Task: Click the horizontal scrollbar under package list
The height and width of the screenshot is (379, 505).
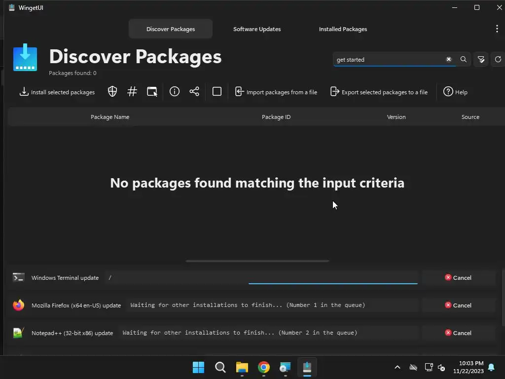Action: coord(257,261)
